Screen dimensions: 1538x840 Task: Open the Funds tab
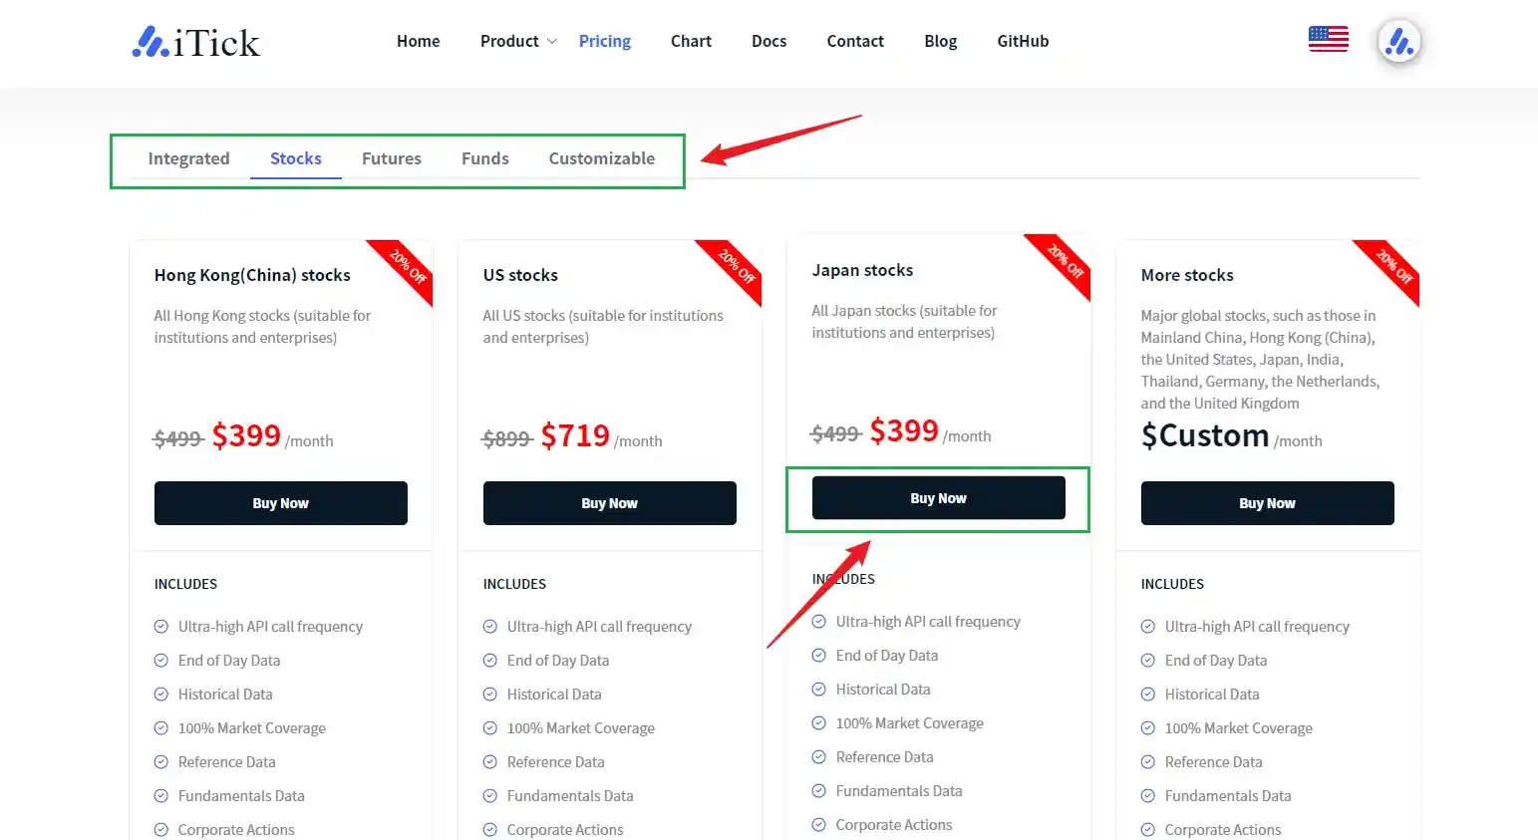click(x=484, y=158)
